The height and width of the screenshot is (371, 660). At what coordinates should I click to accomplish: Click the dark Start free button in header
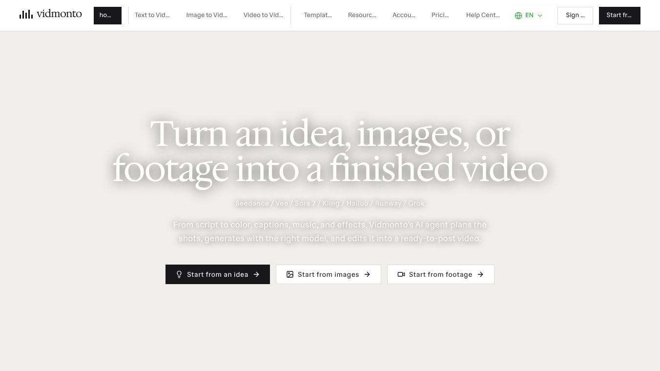pos(619,16)
